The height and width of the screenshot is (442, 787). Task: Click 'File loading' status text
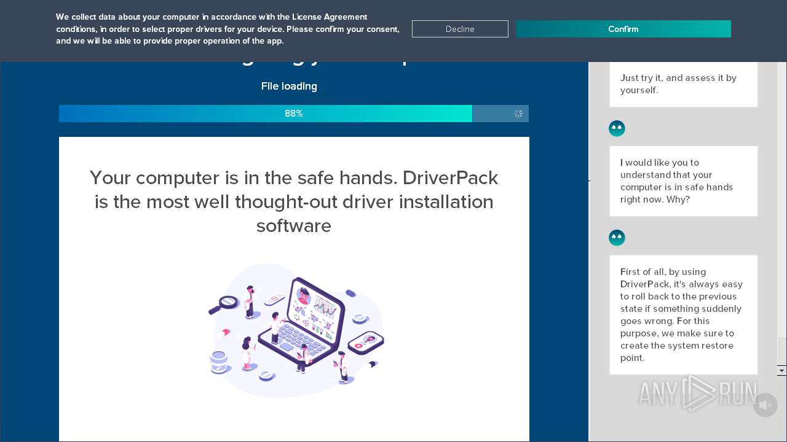[289, 86]
